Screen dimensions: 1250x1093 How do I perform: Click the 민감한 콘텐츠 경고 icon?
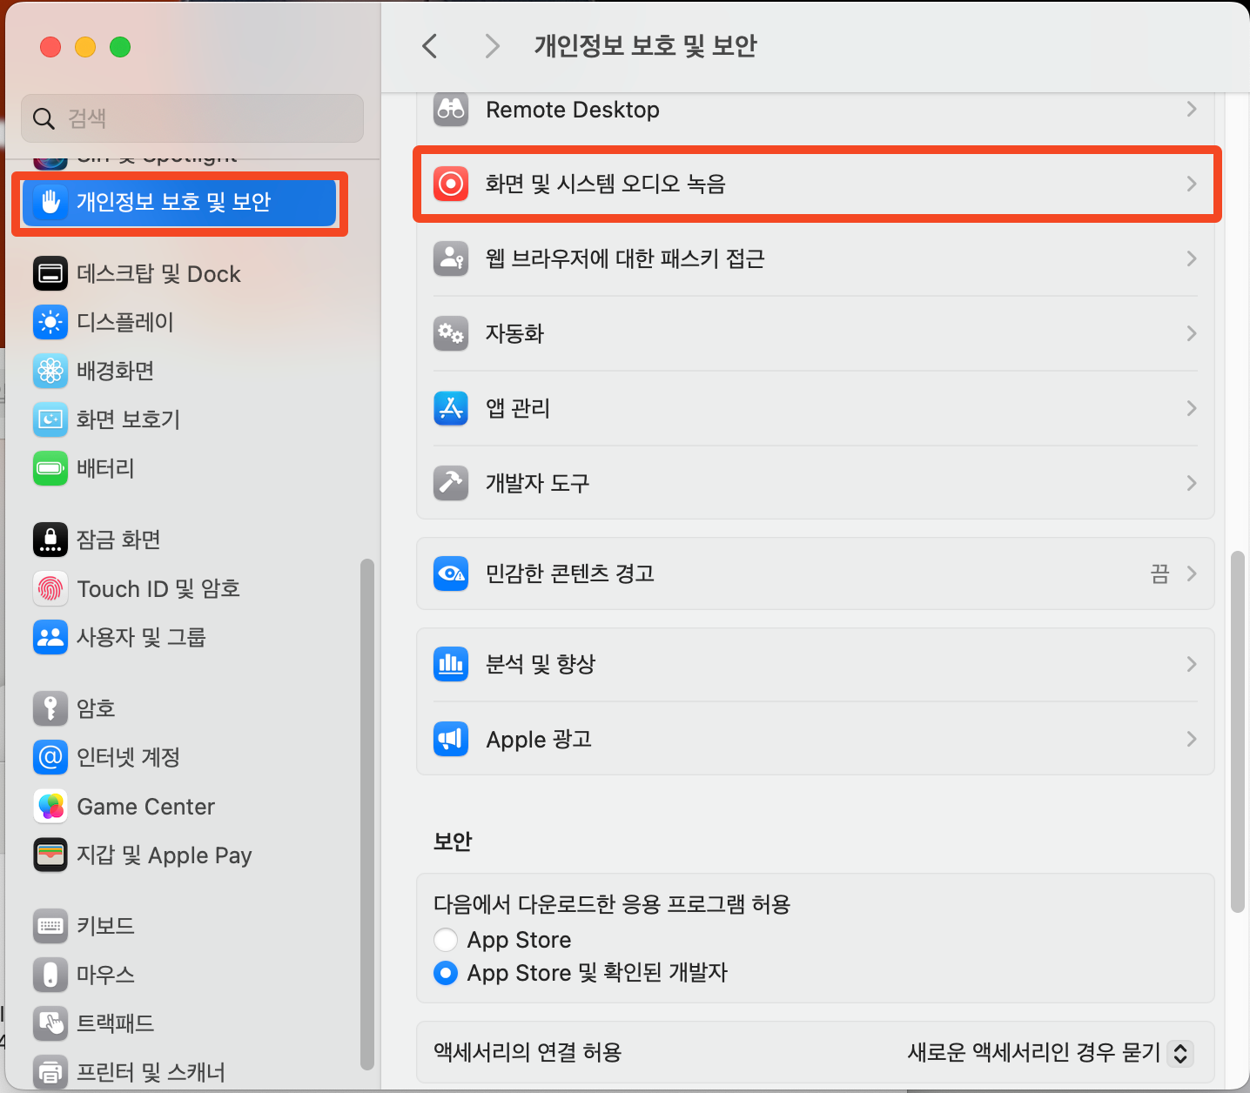tap(451, 573)
